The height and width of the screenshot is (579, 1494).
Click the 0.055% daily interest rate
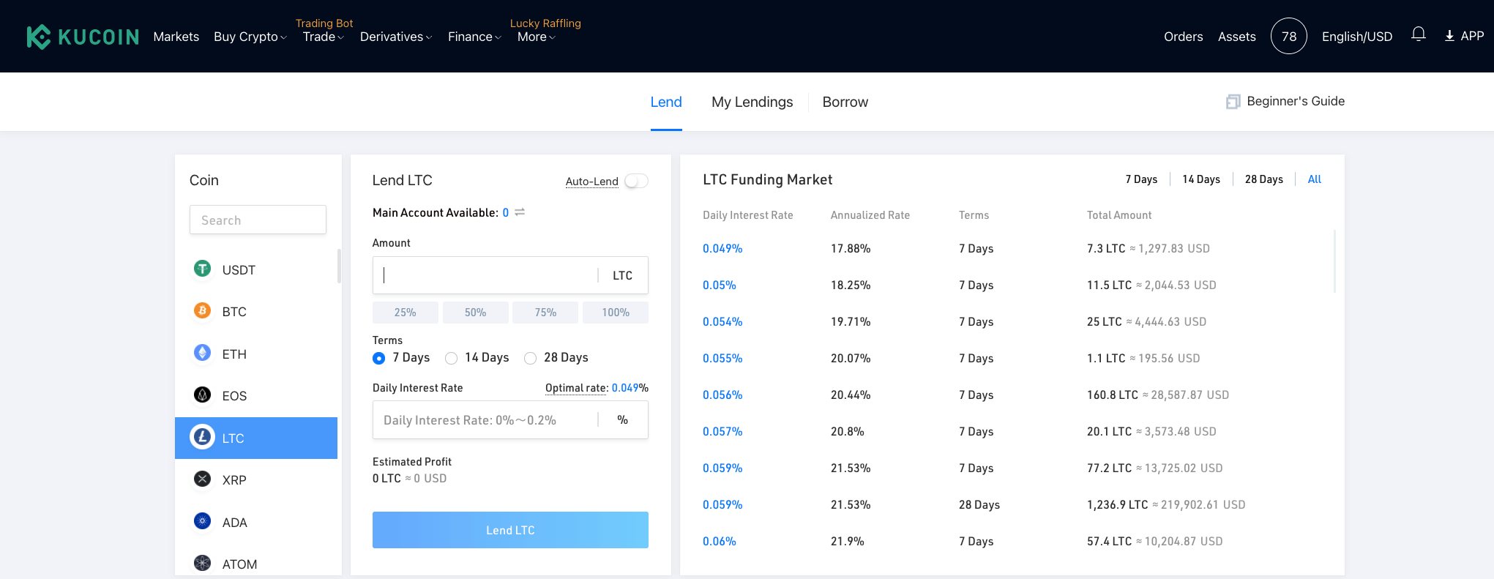pos(722,358)
